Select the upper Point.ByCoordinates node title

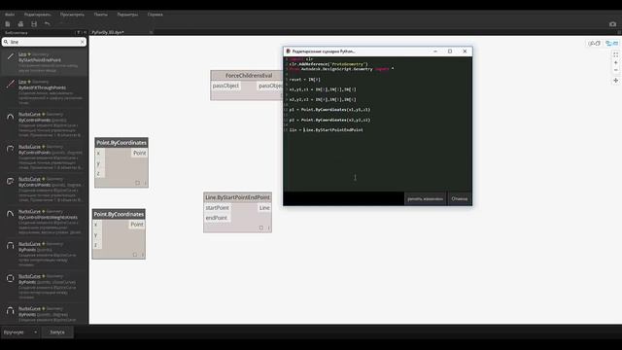(121, 143)
